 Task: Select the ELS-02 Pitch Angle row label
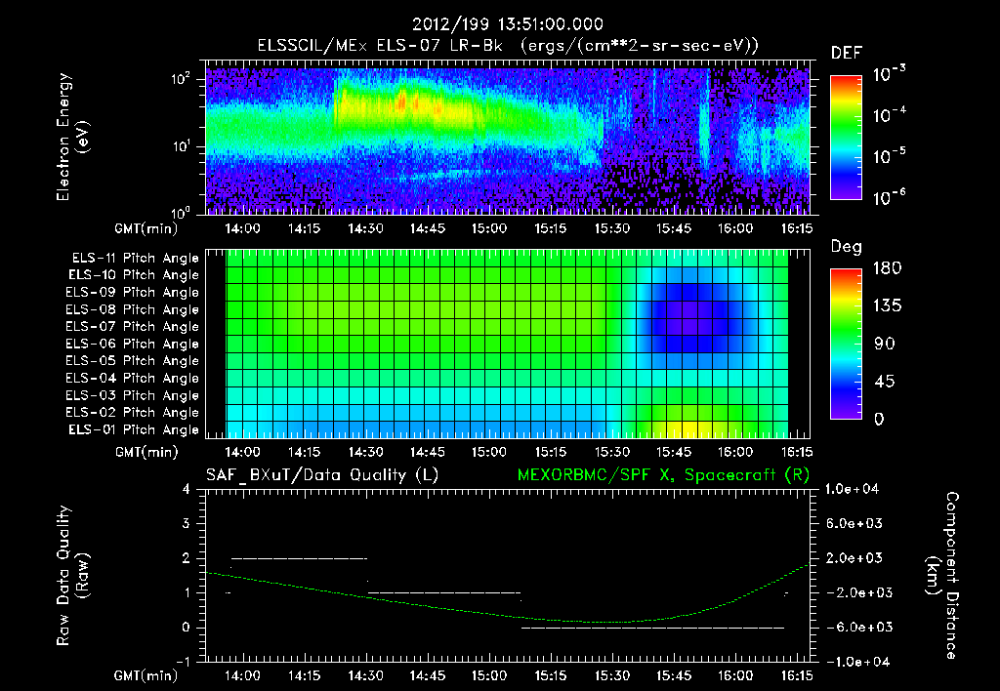(x=133, y=413)
